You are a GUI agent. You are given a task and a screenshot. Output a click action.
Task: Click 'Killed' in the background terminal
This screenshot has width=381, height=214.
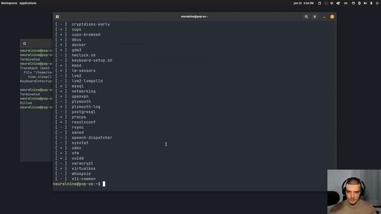click(26, 103)
